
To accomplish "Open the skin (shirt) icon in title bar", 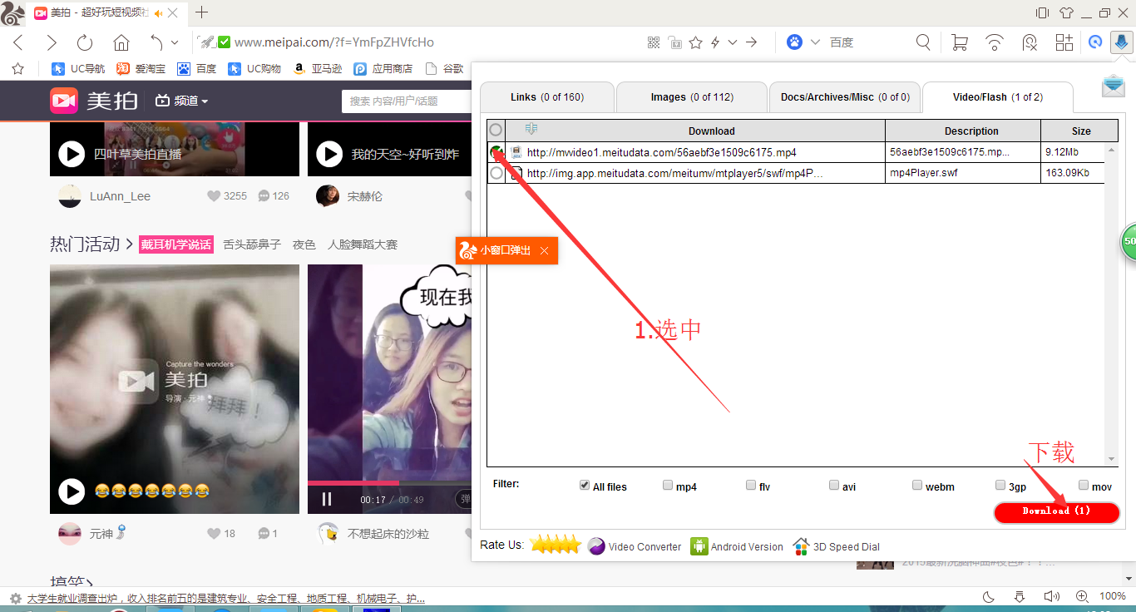I will 1066,12.
